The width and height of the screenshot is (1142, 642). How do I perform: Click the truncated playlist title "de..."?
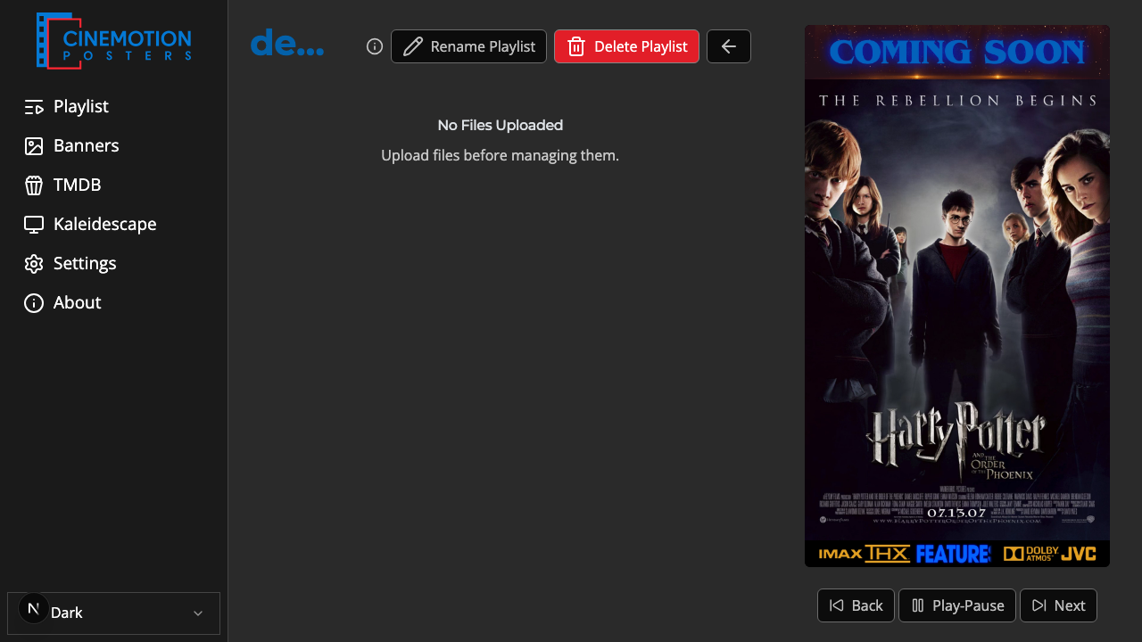click(x=287, y=44)
